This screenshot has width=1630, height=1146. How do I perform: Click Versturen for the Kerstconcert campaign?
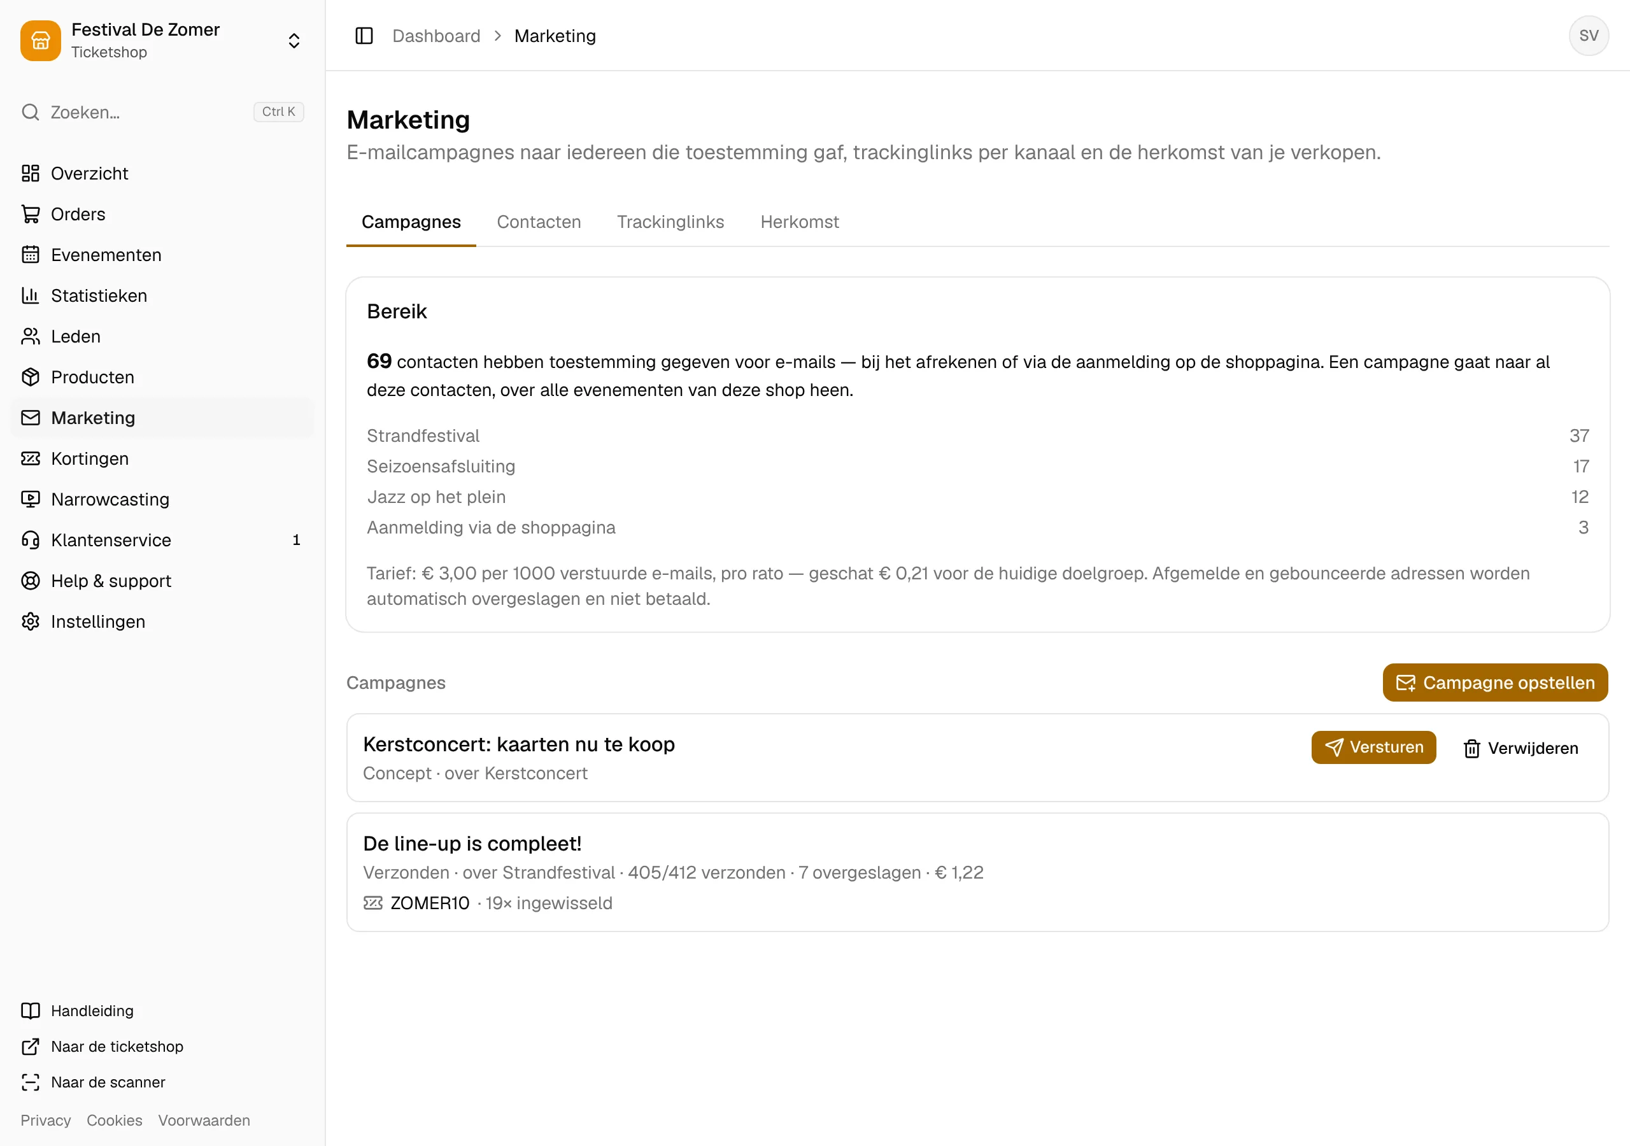pyautogui.click(x=1373, y=747)
